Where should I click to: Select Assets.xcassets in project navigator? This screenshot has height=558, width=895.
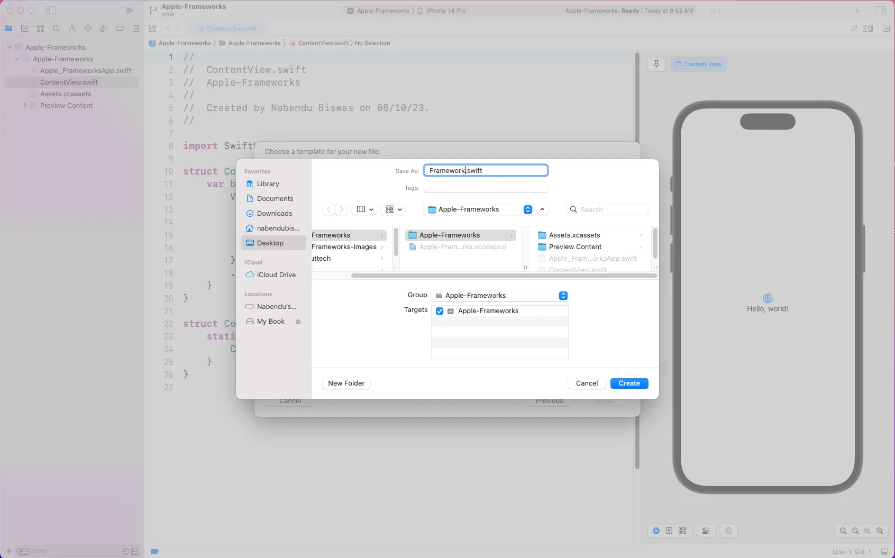(66, 94)
